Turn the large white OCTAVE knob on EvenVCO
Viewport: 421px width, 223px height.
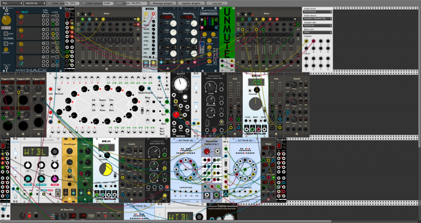coord(180,84)
